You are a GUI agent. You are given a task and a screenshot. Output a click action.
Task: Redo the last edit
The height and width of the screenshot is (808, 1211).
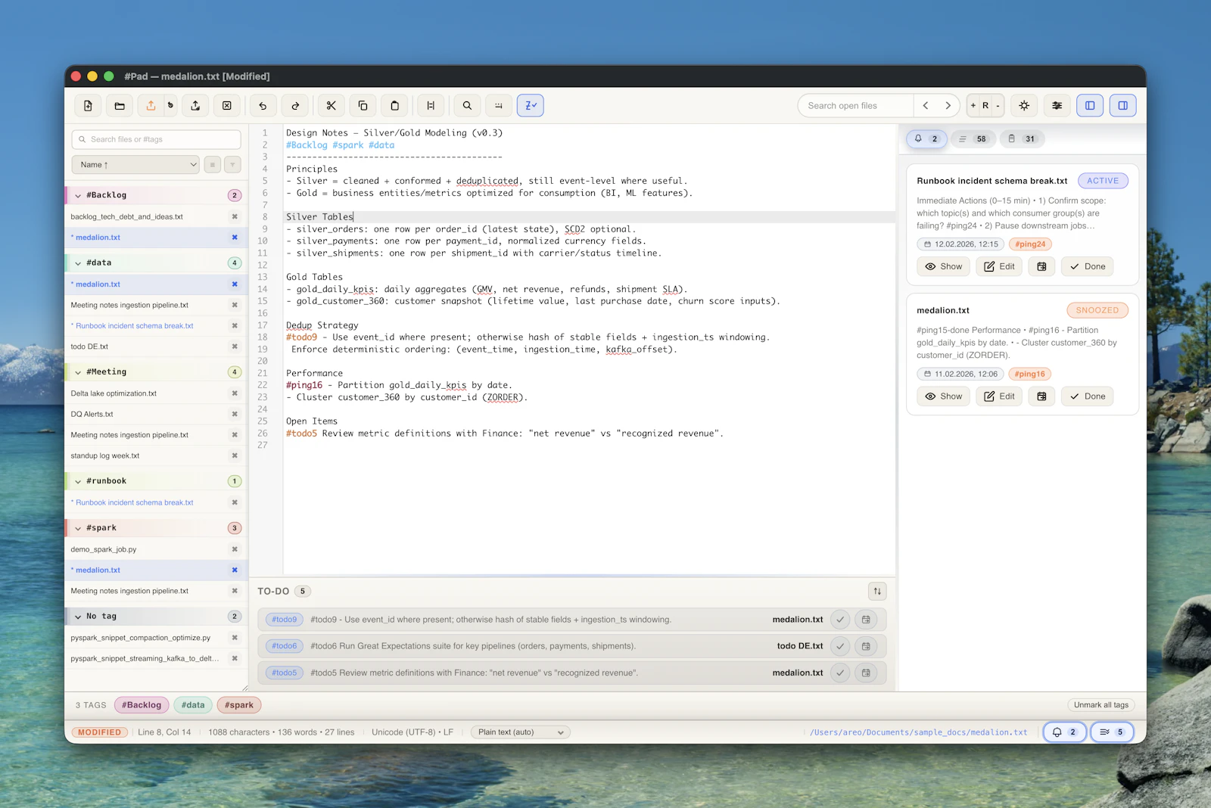[295, 106]
